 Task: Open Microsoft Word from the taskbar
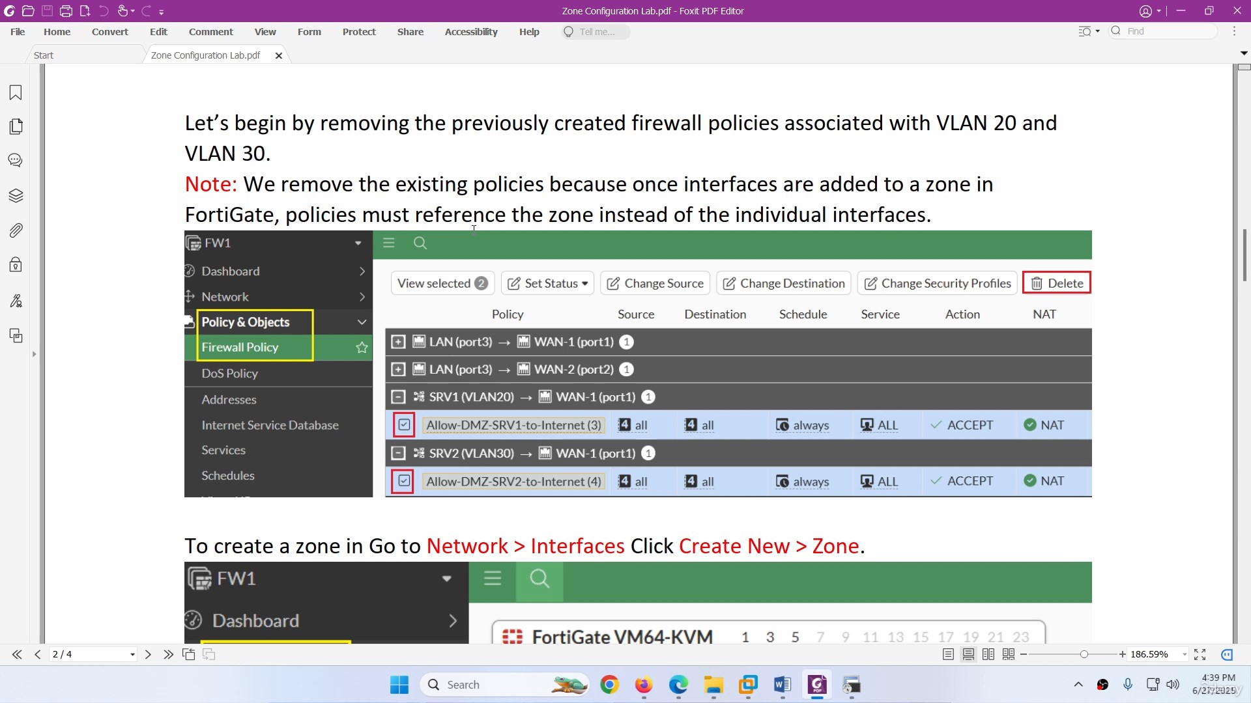click(x=782, y=685)
